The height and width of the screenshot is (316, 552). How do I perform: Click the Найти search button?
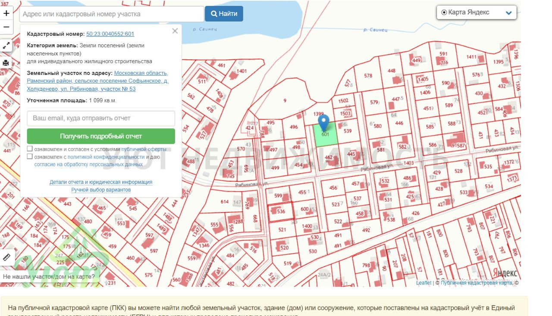(224, 14)
